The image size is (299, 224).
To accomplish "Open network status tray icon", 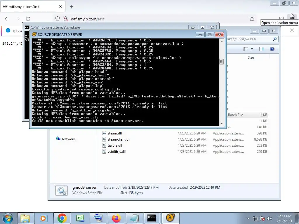I will pyautogui.click(x=255, y=218).
